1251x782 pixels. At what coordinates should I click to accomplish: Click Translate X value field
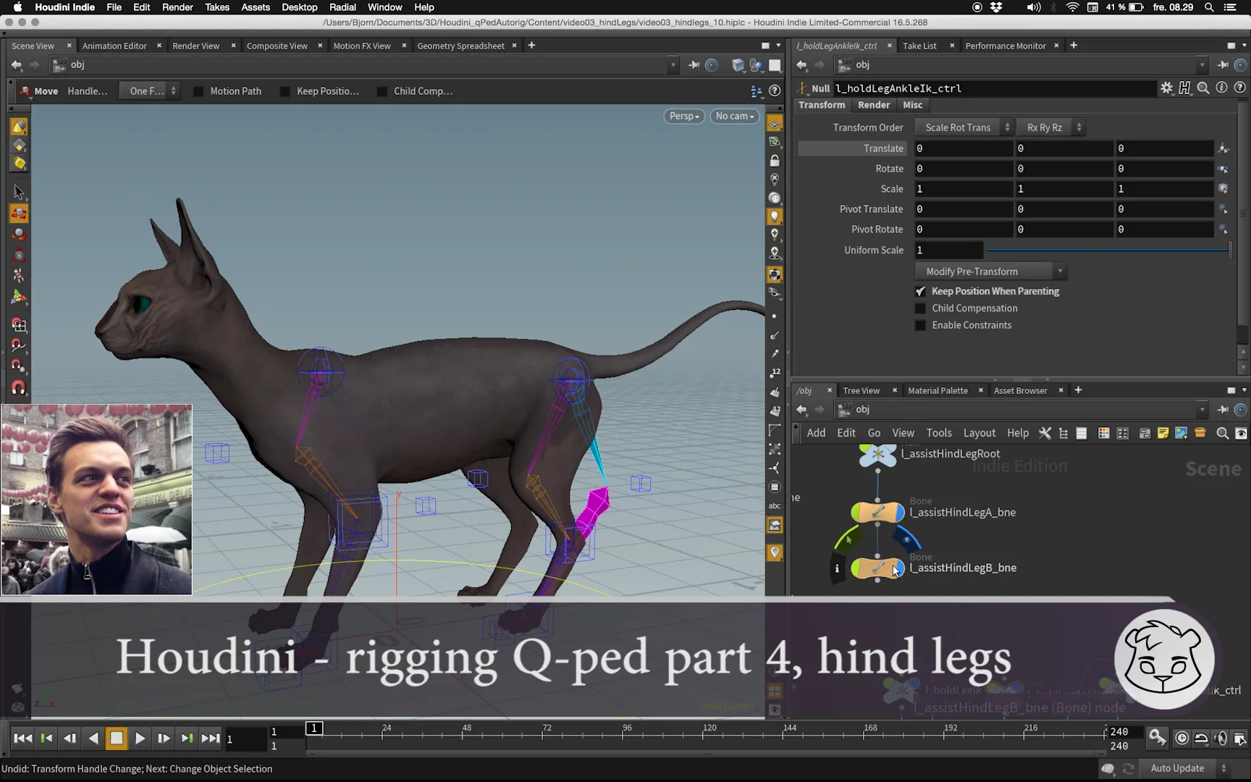pyautogui.click(x=963, y=148)
